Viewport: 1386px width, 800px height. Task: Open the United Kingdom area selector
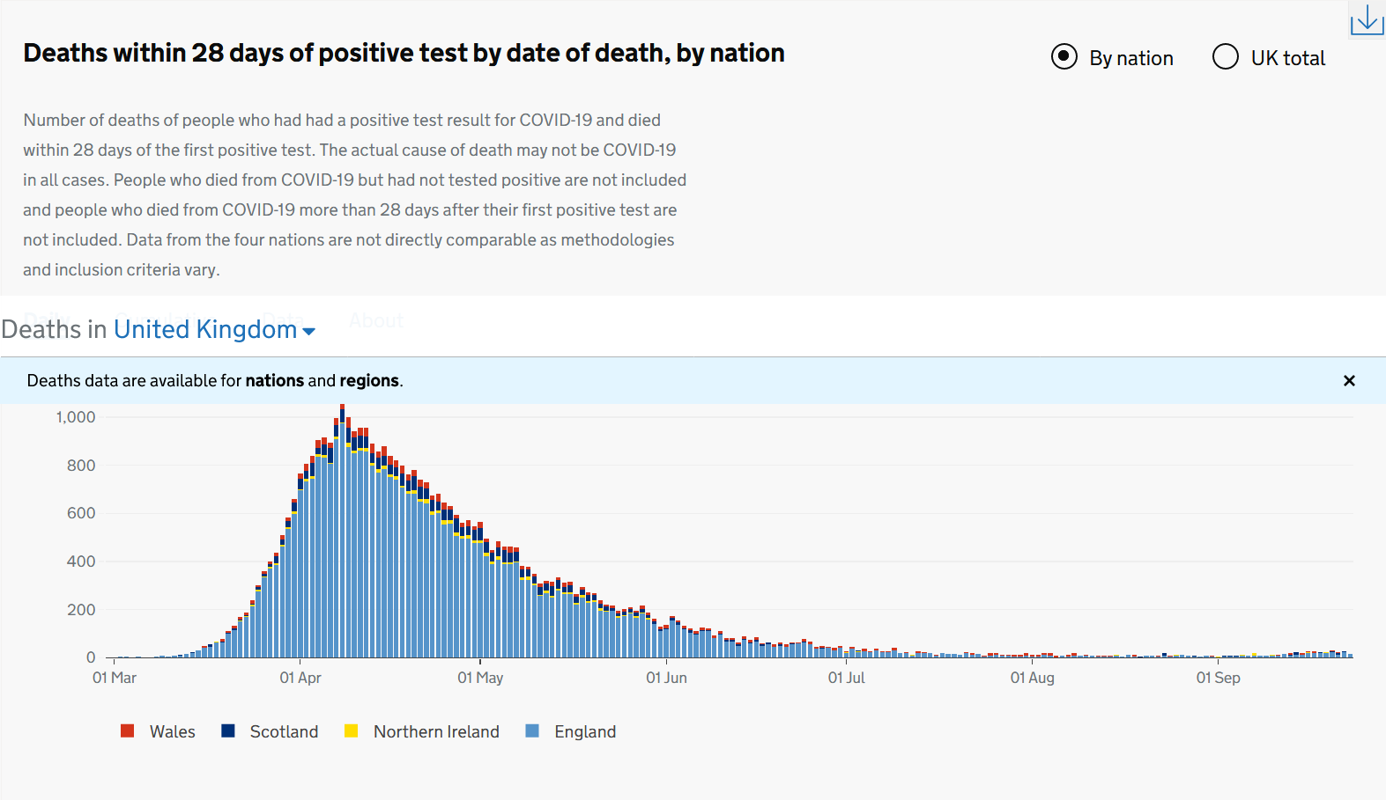point(205,329)
